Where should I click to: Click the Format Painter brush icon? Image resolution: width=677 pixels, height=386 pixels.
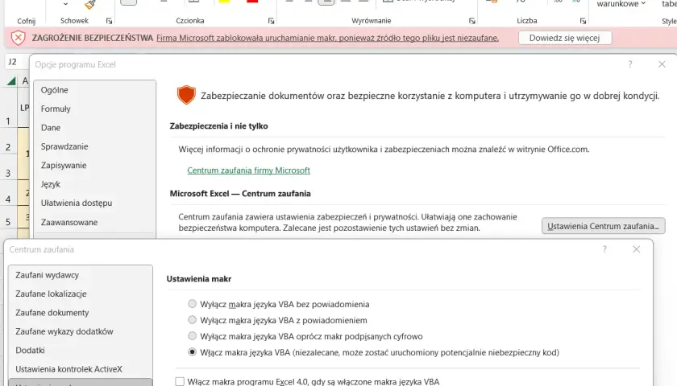point(89,4)
